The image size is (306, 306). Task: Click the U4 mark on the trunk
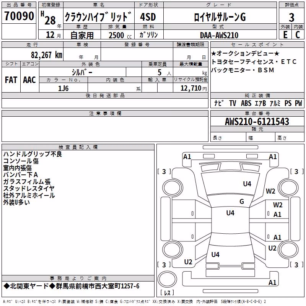(215, 255)
